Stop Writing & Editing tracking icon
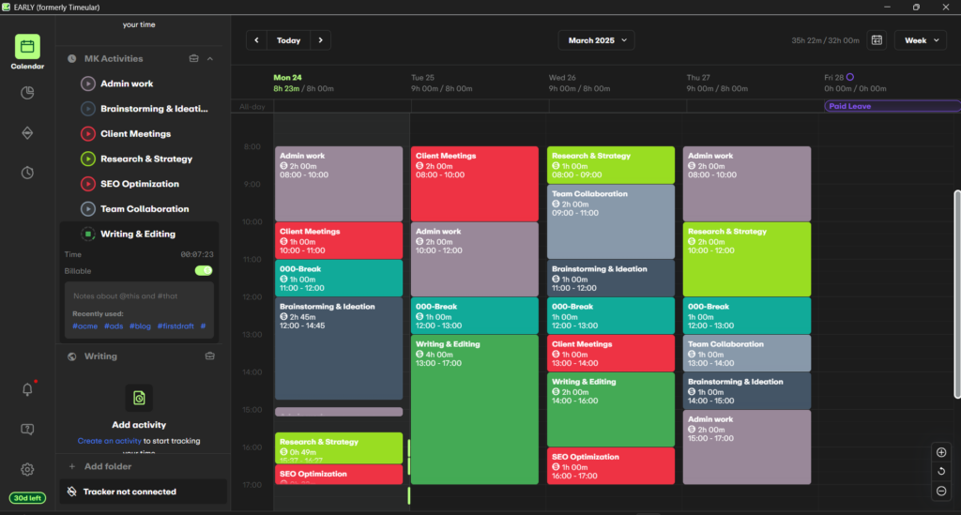Viewport: 961px width, 515px height. [x=87, y=234]
